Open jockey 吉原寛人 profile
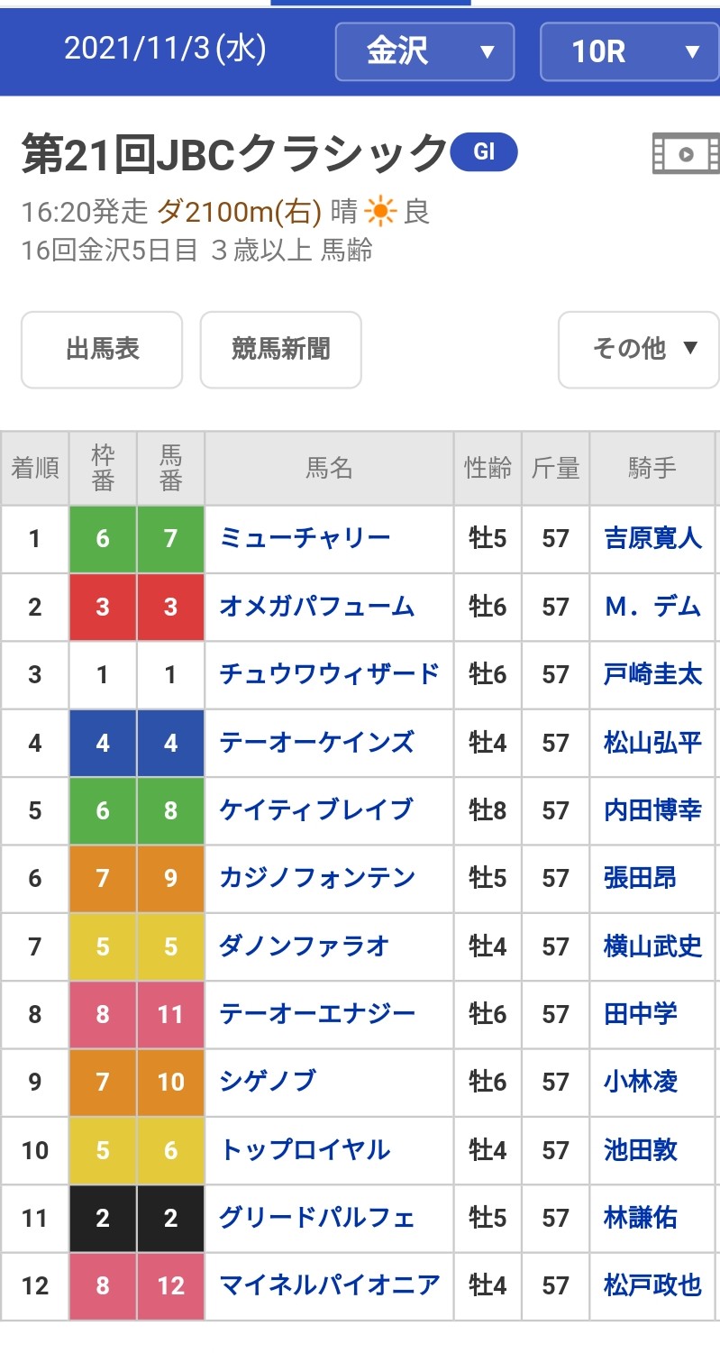The width and height of the screenshot is (720, 1353). click(652, 539)
